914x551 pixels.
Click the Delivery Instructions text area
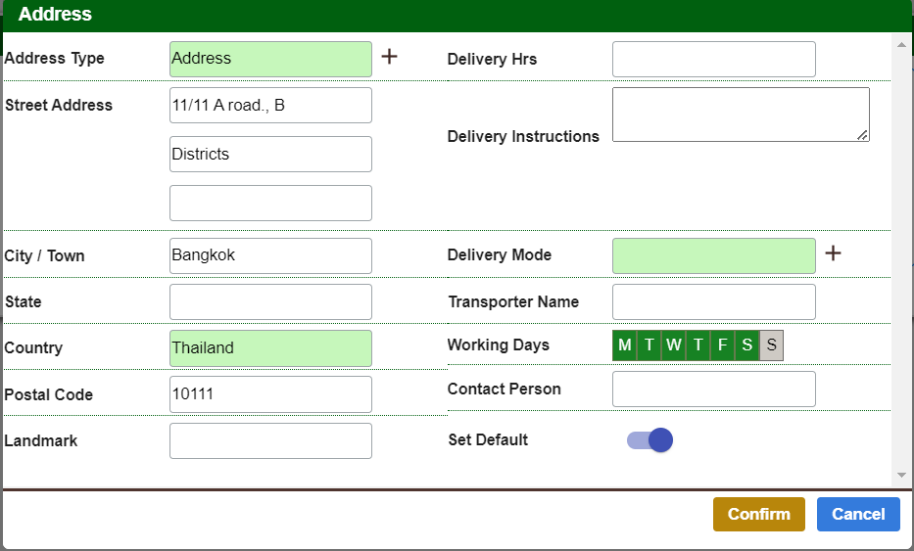click(741, 115)
